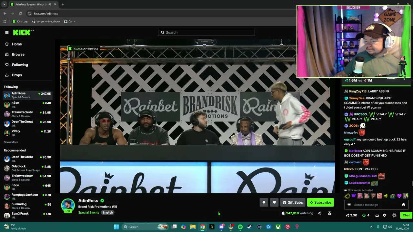This screenshot has width=413, height=232.
Task: Open the Kick hamburger sidebar menu
Action: pyautogui.click(x=7, y=33)
